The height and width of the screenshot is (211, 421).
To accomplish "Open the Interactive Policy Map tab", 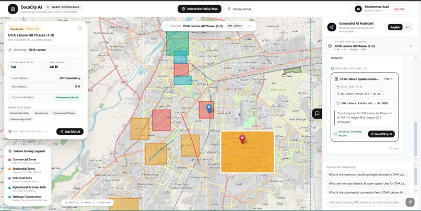I will [200, 9].
